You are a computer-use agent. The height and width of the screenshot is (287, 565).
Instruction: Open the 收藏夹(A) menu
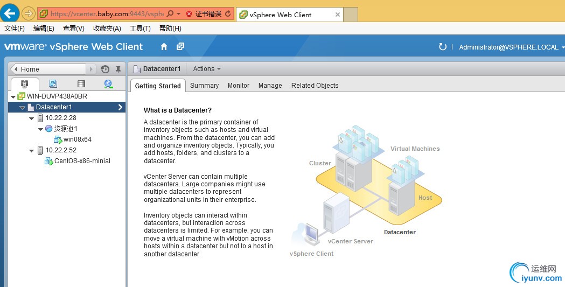tap(107, 29)
